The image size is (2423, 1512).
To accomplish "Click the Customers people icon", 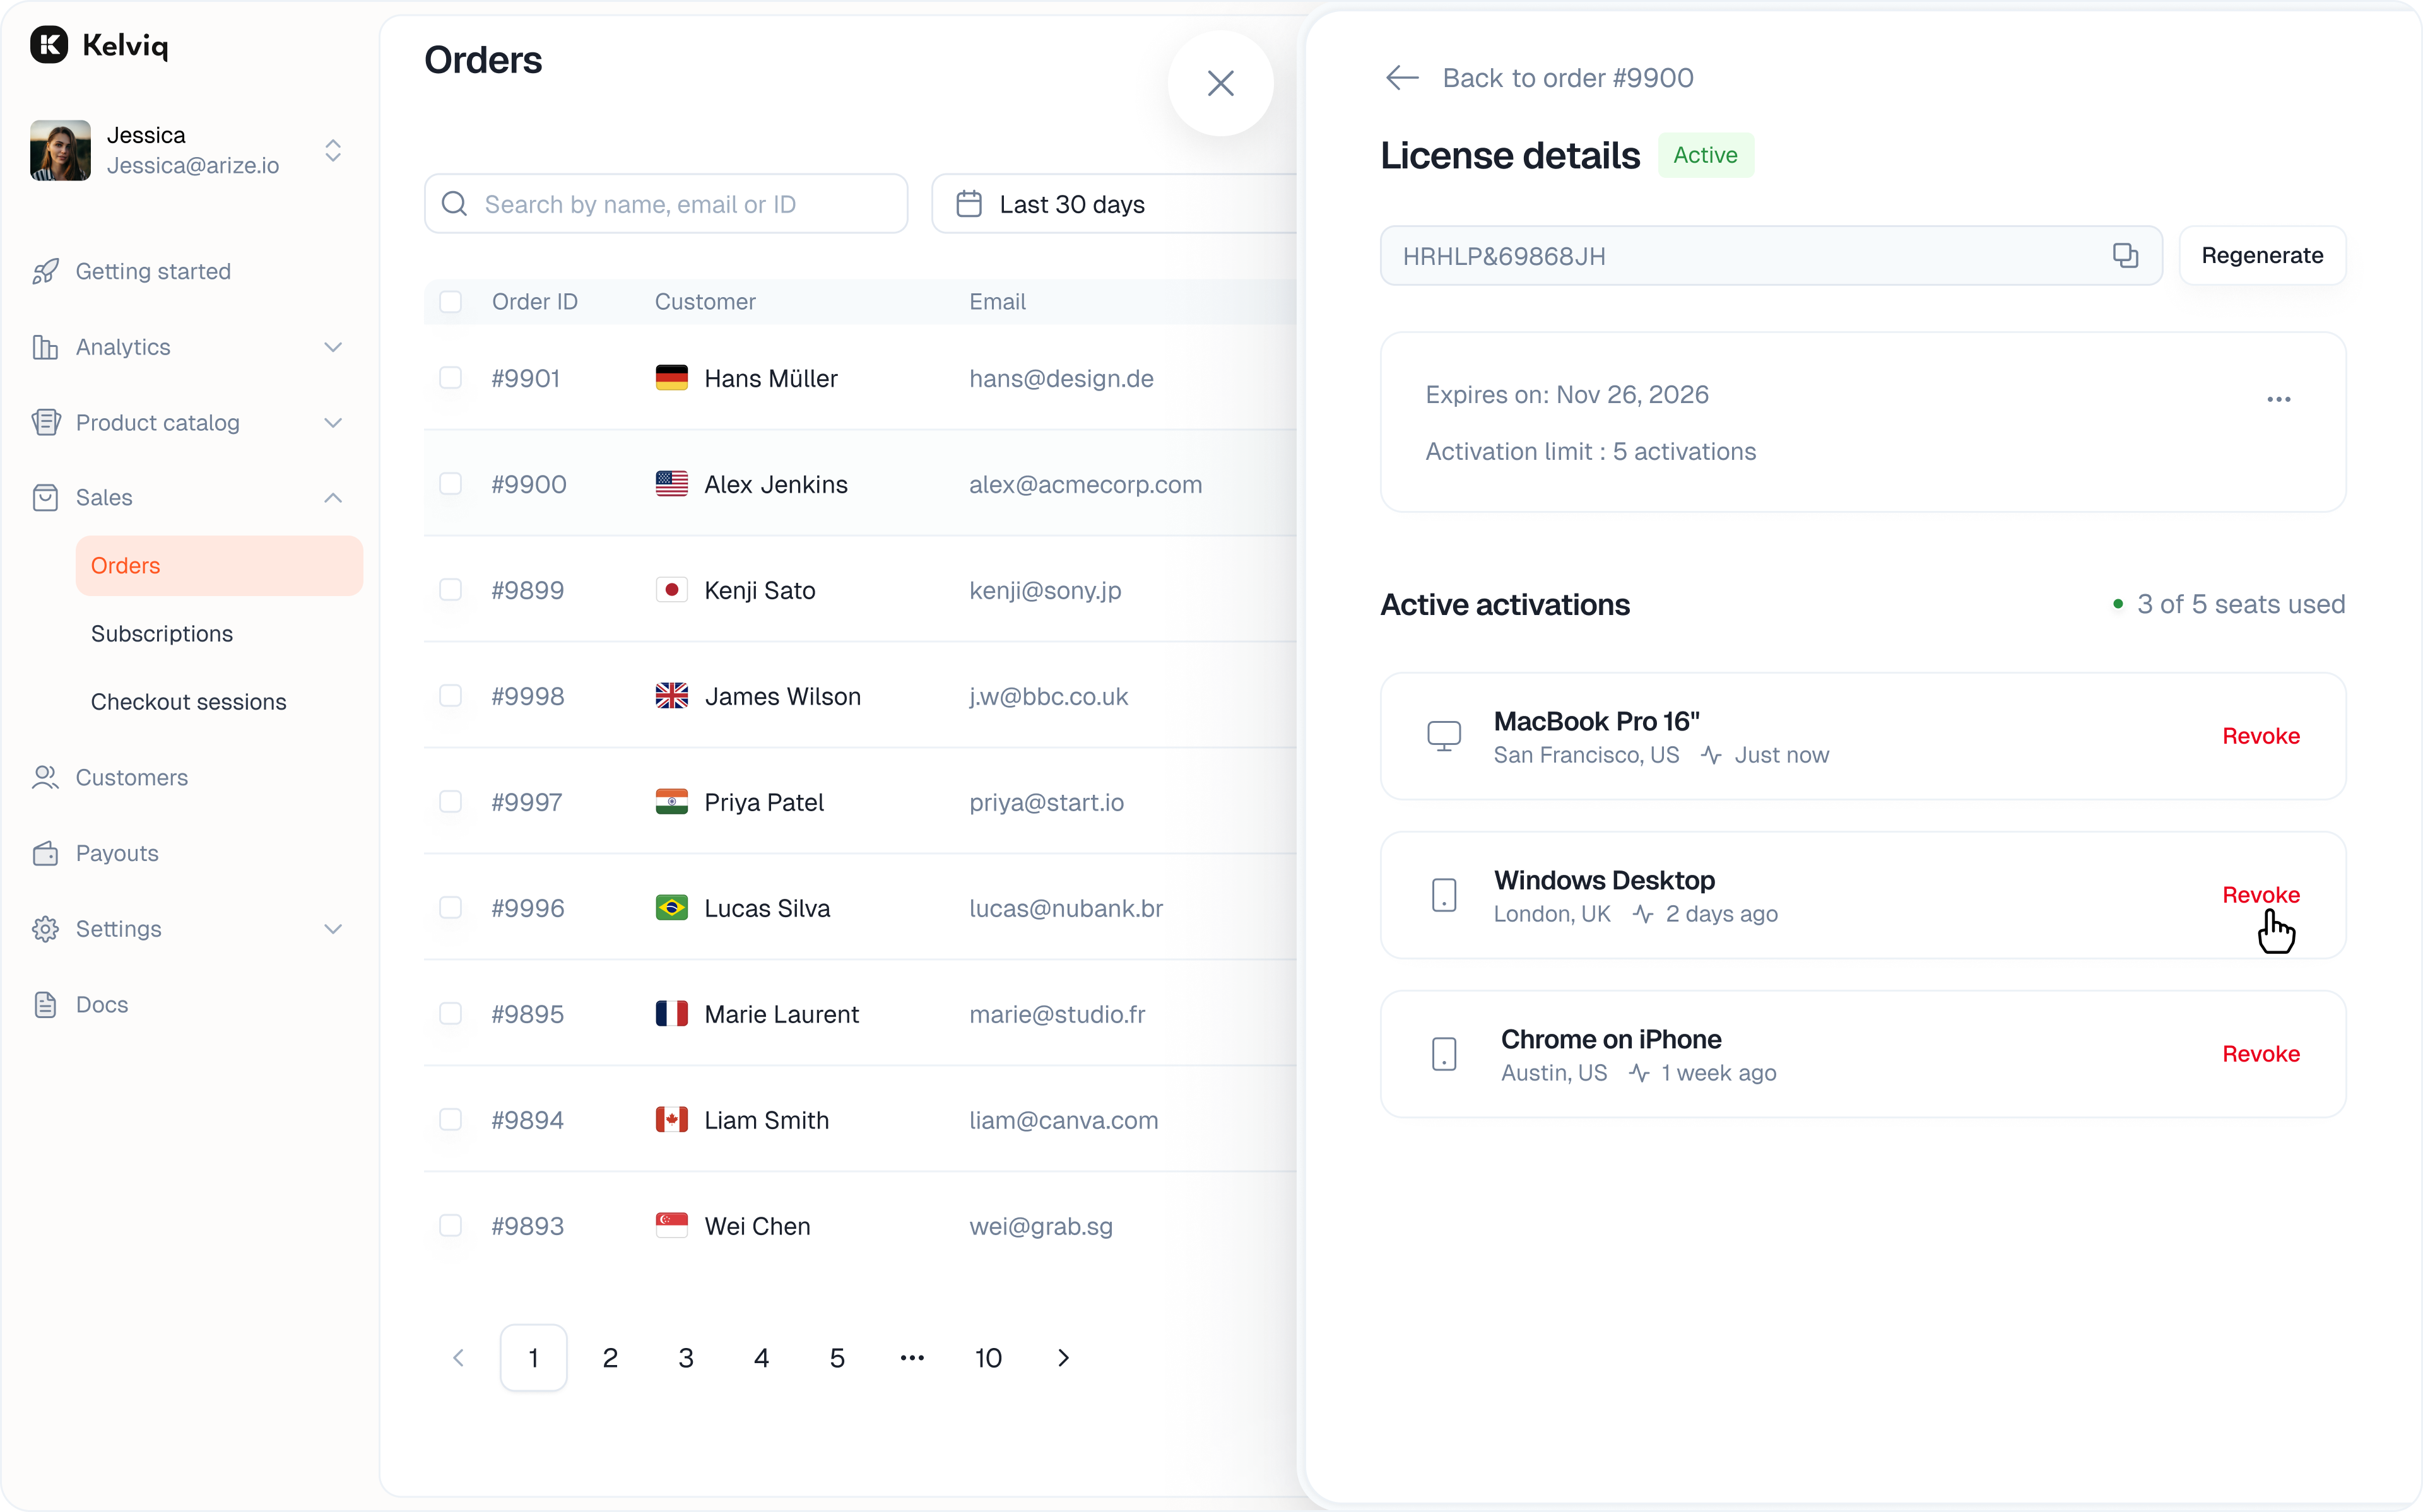I will point(45,777).
